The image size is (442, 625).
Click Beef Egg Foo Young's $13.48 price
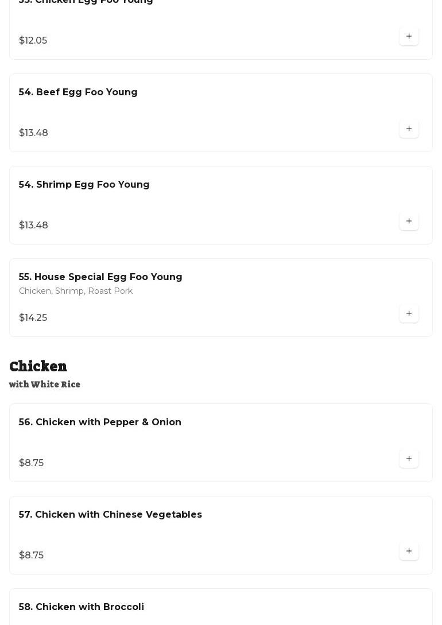coord(33,133)
